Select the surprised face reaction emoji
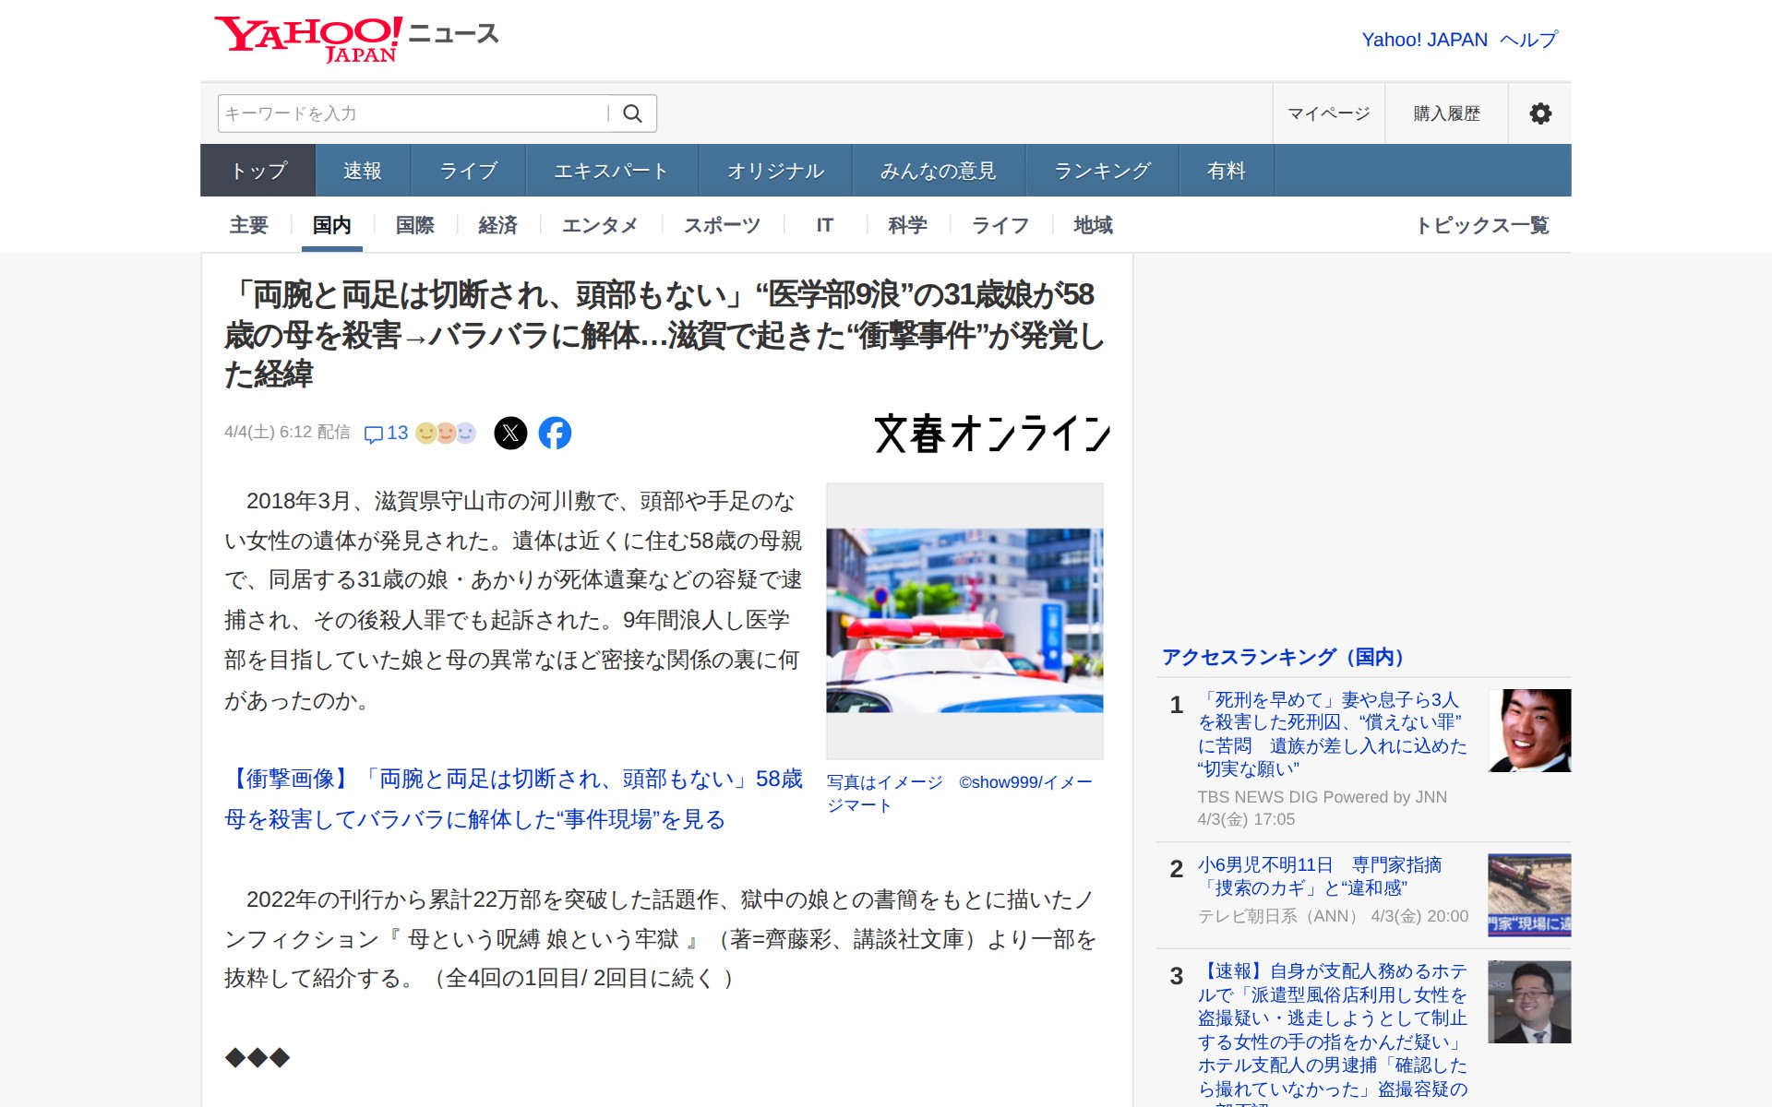 (x=448, y=433)
